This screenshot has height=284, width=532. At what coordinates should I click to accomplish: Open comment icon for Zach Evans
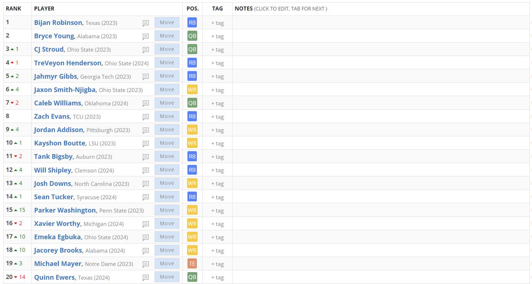pos(146,117)
